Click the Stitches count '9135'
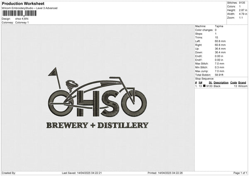249x176 pixels. tap(242, 3)
